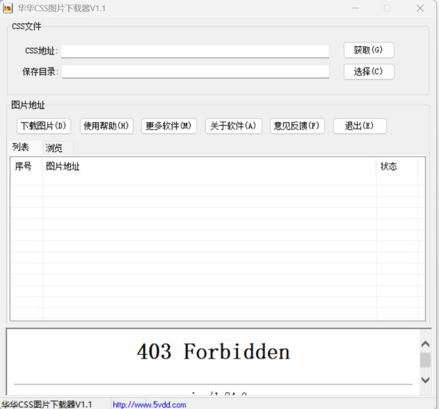Image resolution: width=439 pixels, height=409 pixels.
Task: Open 使用帮助(H) help
Action: 106,126
